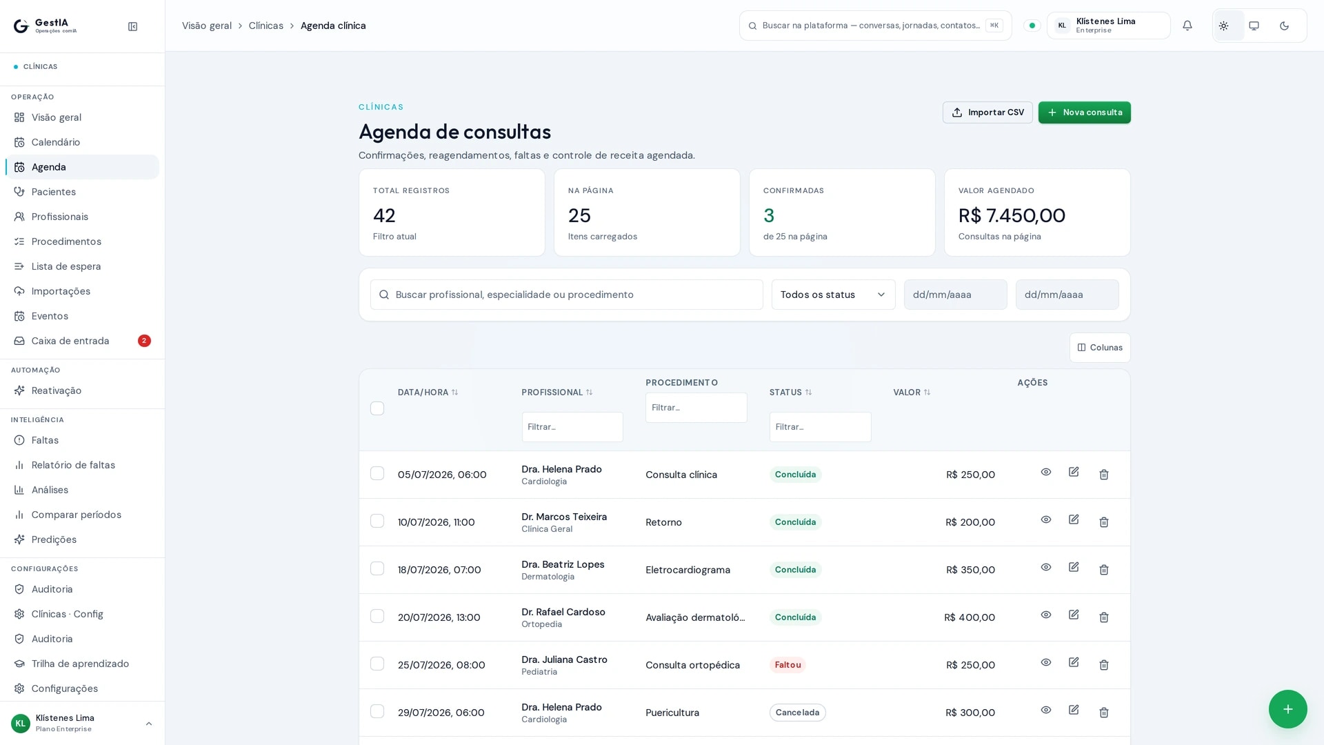Focus the platform search bar
Viewport: 1324px width, 745px height.
coord(875,26)
